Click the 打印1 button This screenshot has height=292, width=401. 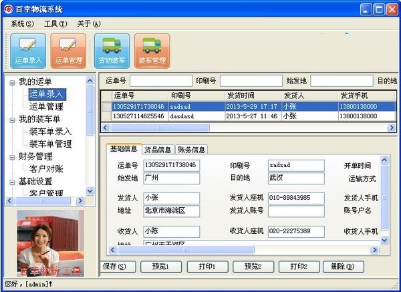point(207,267)
